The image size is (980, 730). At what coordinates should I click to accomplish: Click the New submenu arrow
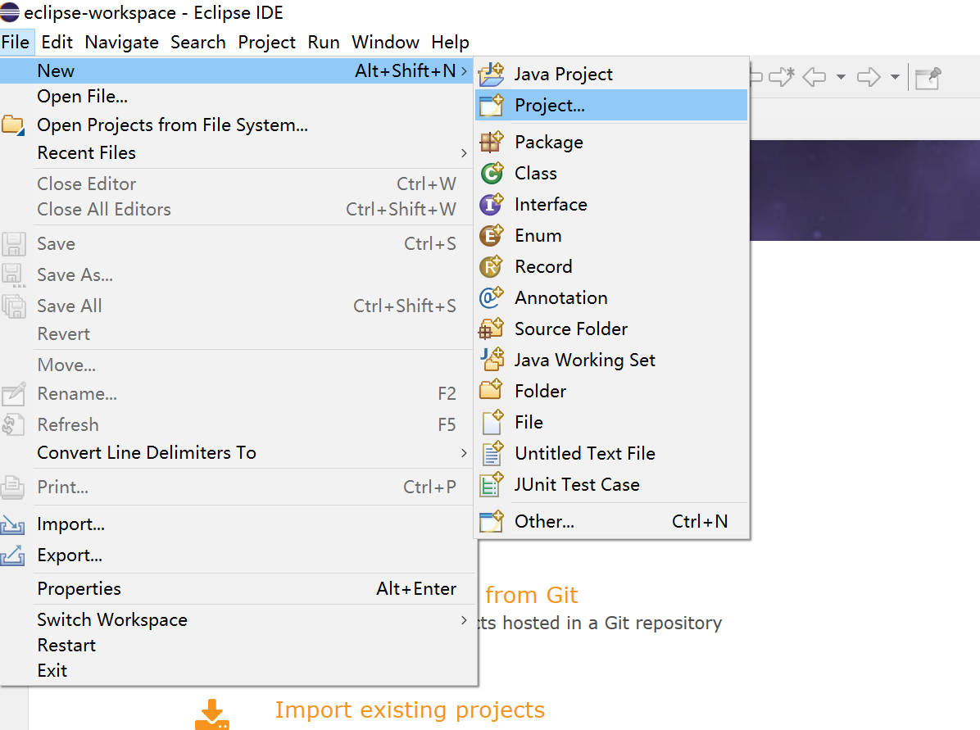(464, 71)
